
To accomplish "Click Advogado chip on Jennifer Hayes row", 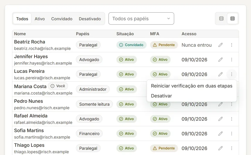I will point(89,60).
